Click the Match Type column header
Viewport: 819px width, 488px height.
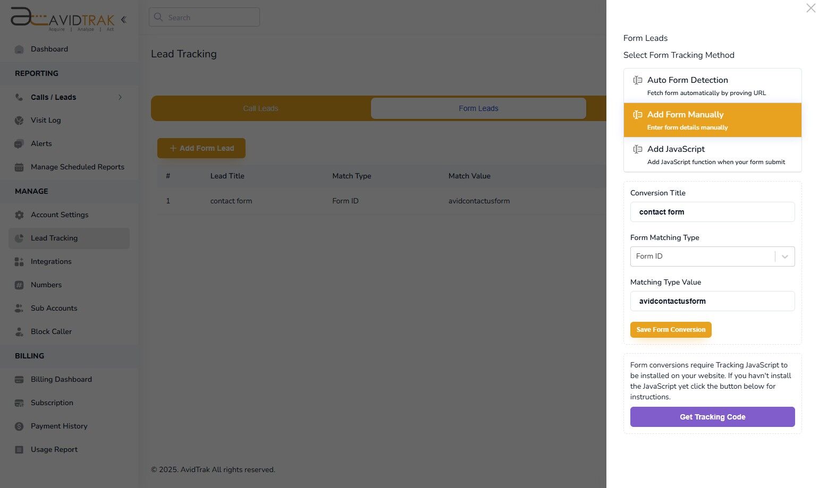click(352, 176)
